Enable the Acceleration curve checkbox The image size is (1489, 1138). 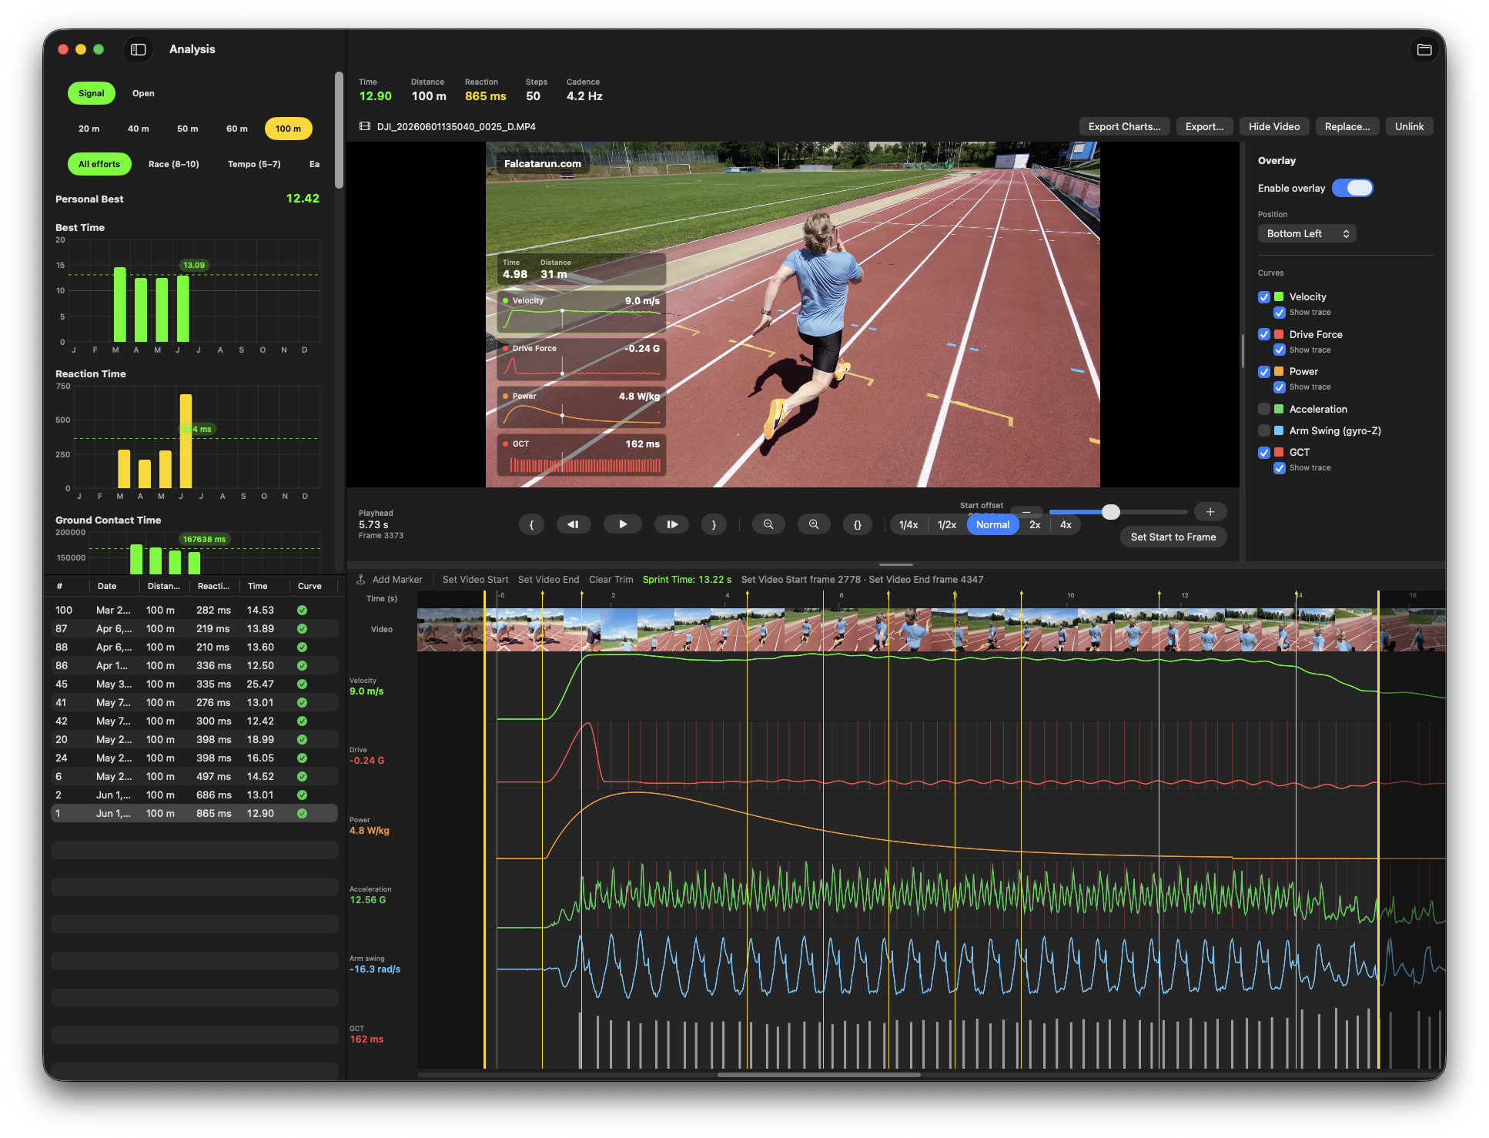point(1264,409)
